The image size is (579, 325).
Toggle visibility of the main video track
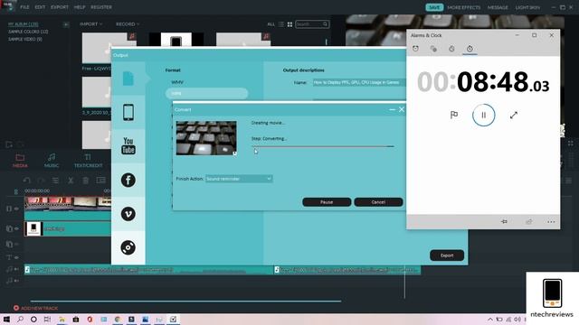point(16,209)
